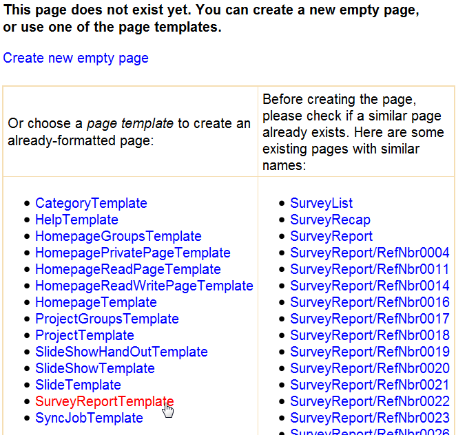Select the HelpTemplate page template
This screenshot has height=435, width=456.
[76, 220]
